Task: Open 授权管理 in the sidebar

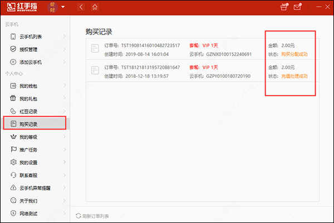Action: click(x=36, y=49)
